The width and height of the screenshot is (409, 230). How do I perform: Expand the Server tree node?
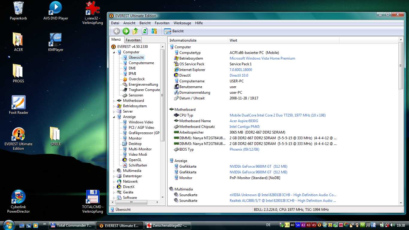pyautogui.click(x=114, y=111)
